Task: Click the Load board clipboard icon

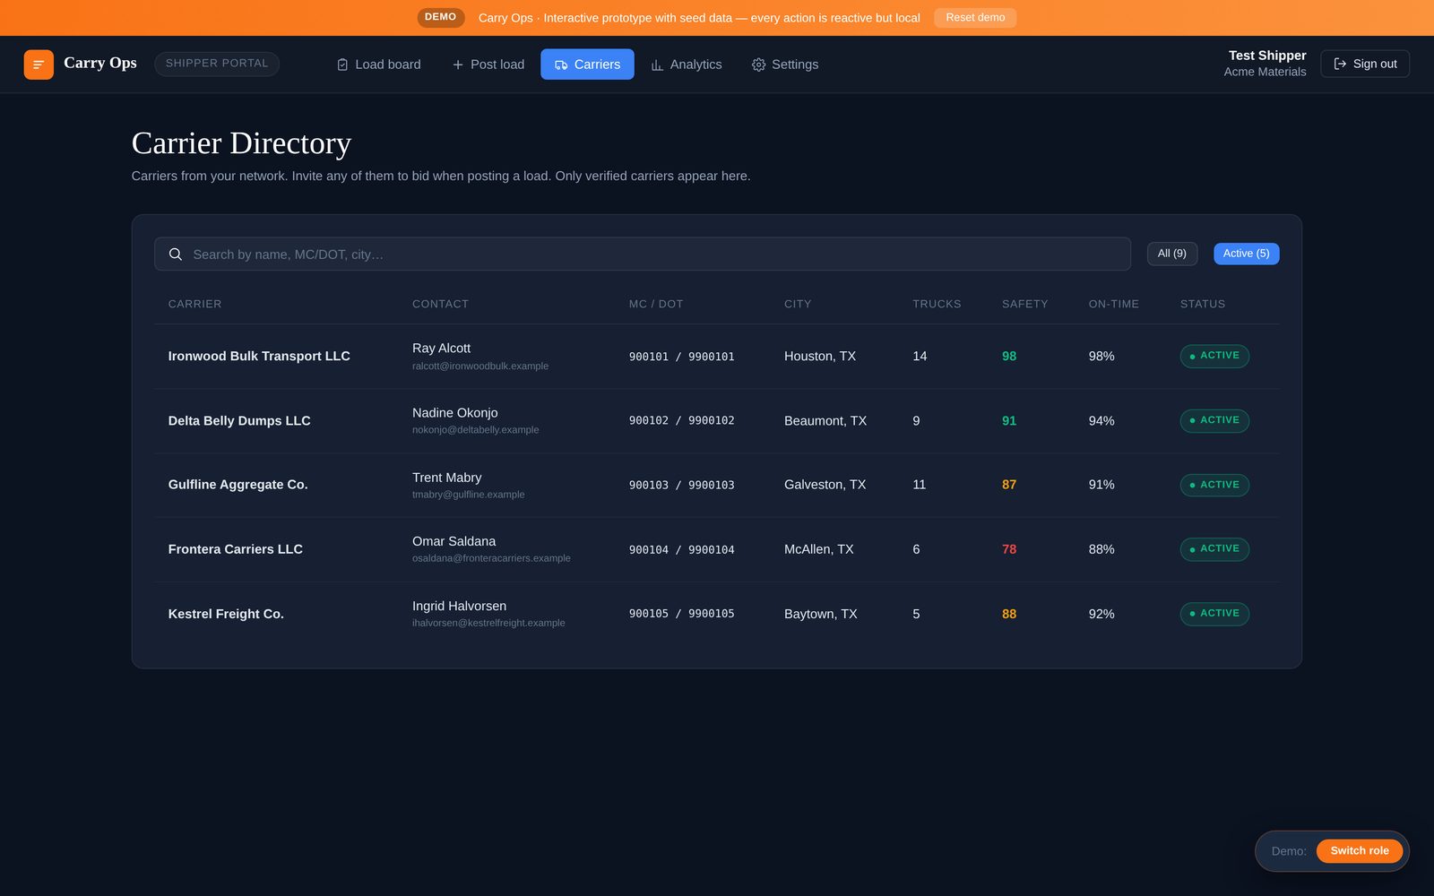Action: 342,65
